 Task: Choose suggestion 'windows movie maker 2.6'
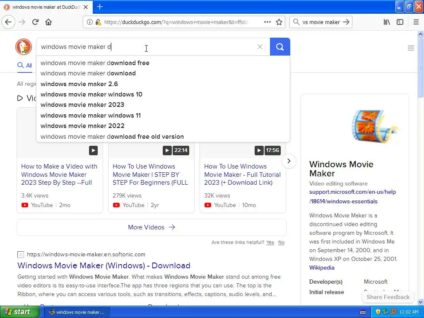point(163,84)
